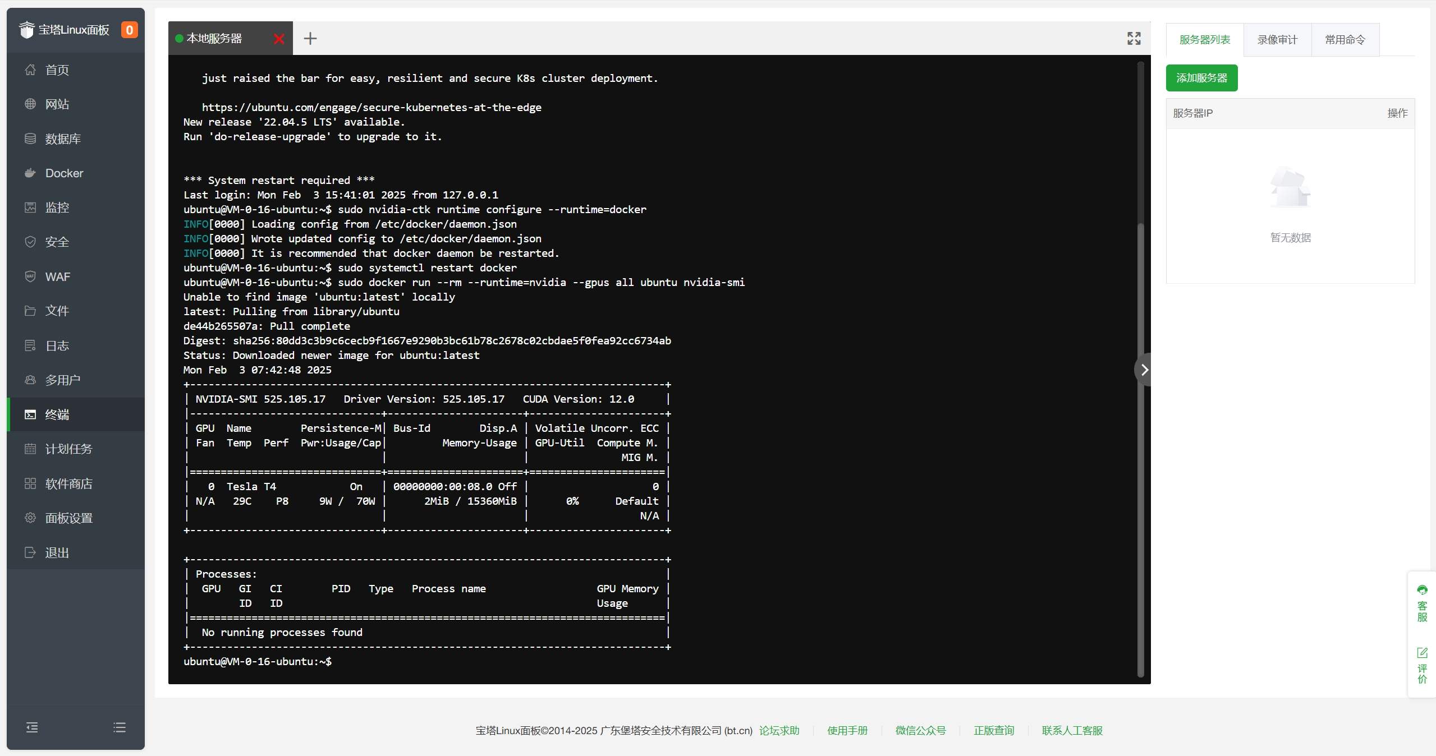Click the 多用户 users icon
This screenshot has width=1436, height=756.
click(30, 380)
